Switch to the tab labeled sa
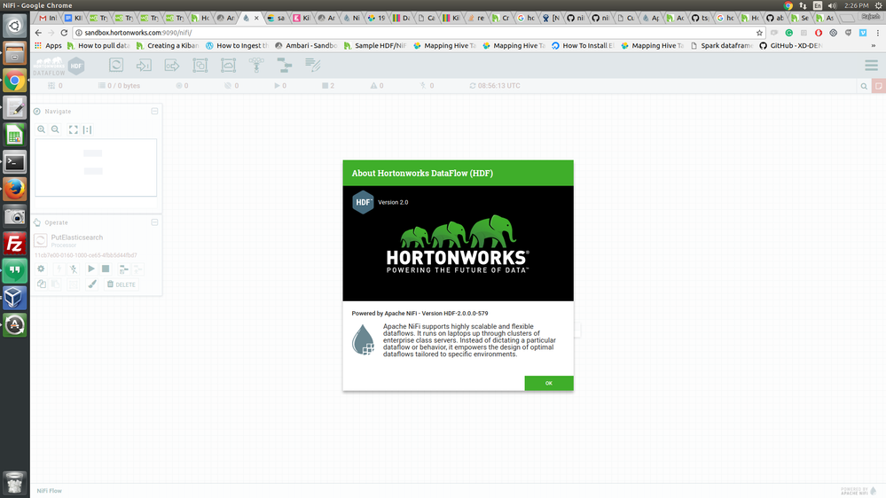886x498 pixels. 276,18
